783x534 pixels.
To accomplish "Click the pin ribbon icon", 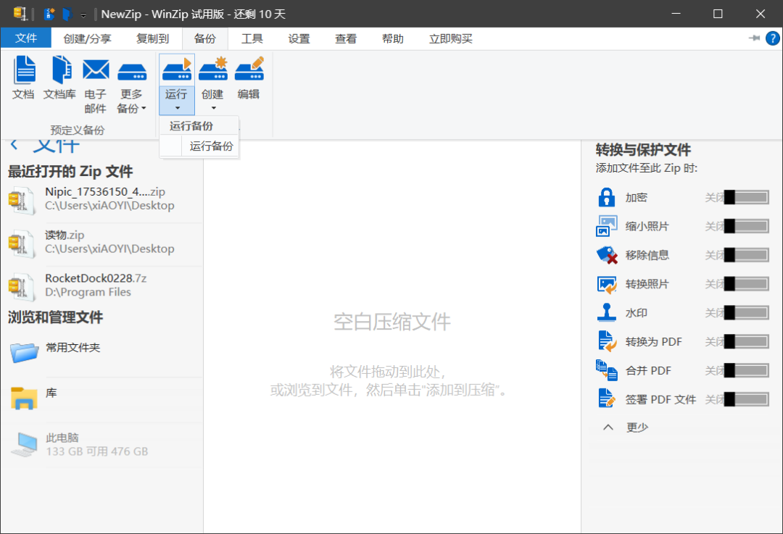I will (754, 38).
